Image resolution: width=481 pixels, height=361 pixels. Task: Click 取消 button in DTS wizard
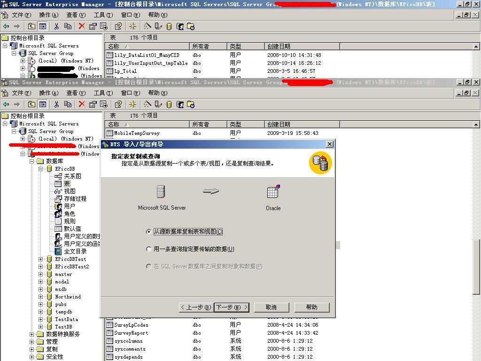[271, 307]
